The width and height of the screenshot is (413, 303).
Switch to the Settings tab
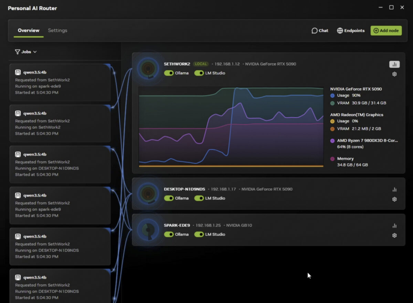(57, 30)
